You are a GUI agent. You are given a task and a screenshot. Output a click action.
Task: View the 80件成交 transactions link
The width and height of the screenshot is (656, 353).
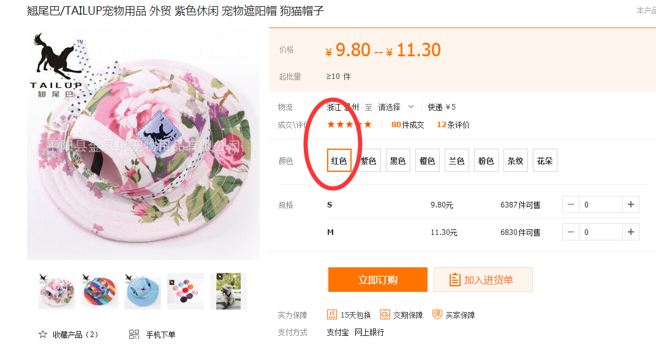(407, 125)
